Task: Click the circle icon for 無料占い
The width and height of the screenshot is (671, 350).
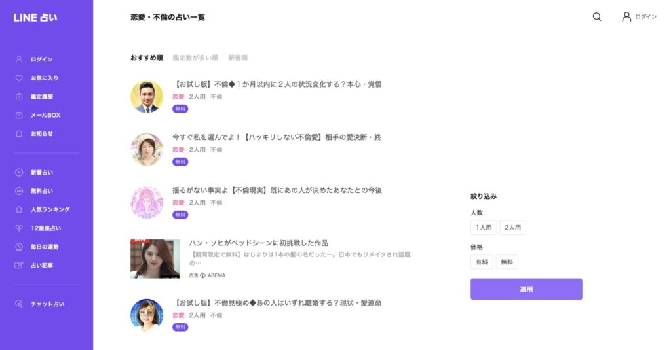Action: tap(19, 191)
